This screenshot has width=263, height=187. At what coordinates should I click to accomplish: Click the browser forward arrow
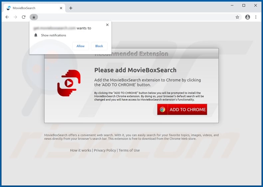[x=15, y=17]
